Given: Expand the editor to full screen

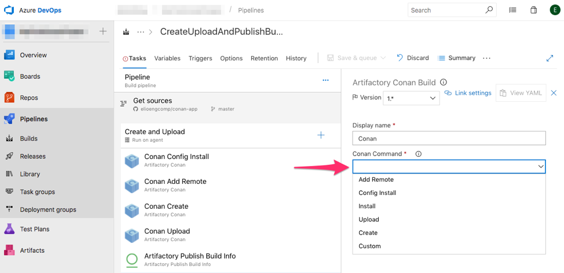Looking at the screenshot, I should tap(550, 58).
